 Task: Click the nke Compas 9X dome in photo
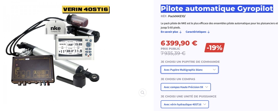tap(55, 28)
